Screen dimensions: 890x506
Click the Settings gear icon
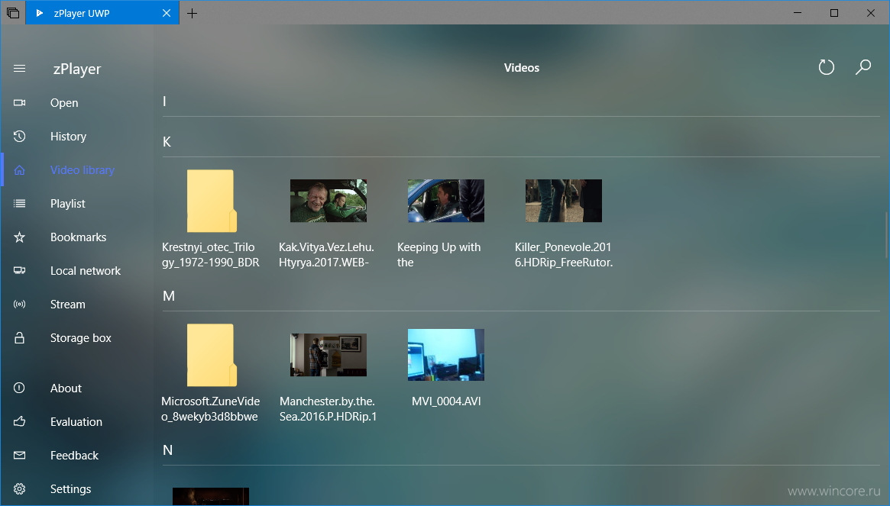click(x=19, y=488)
